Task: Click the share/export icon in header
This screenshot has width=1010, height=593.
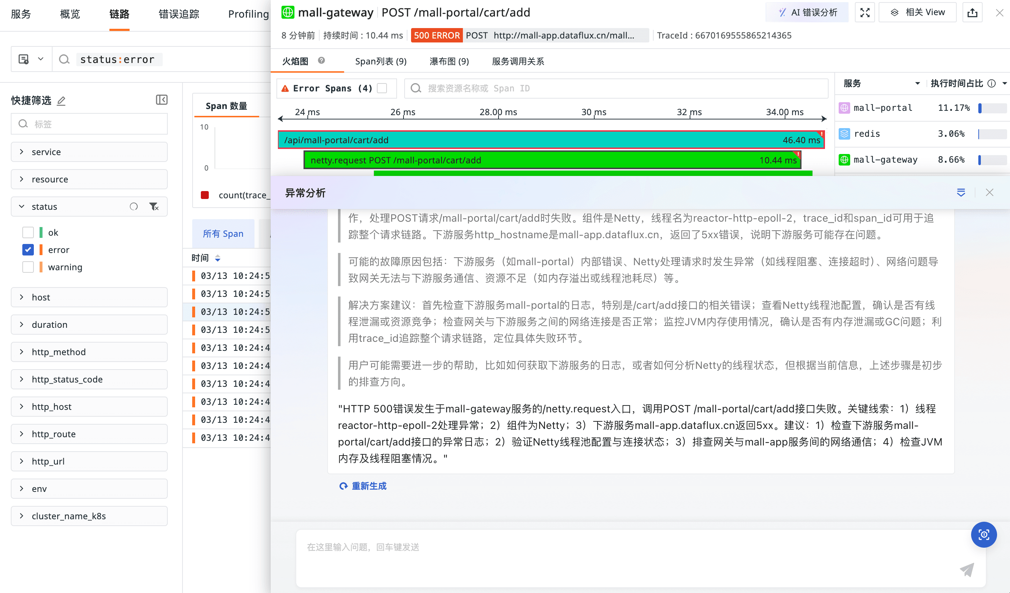Action: pos(972,13)
